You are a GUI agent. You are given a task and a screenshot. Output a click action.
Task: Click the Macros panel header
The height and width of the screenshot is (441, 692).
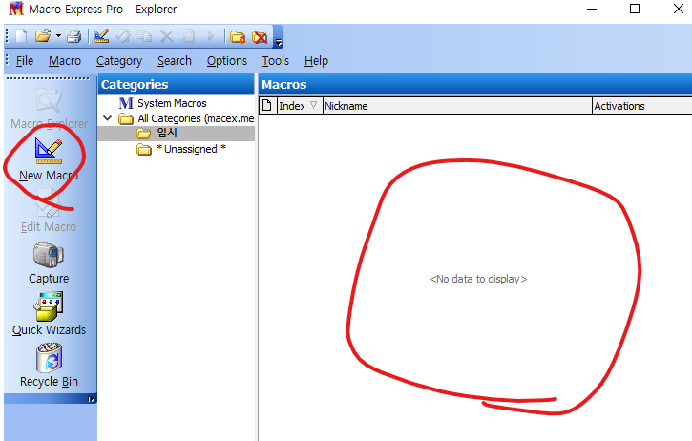coord(475,84)
